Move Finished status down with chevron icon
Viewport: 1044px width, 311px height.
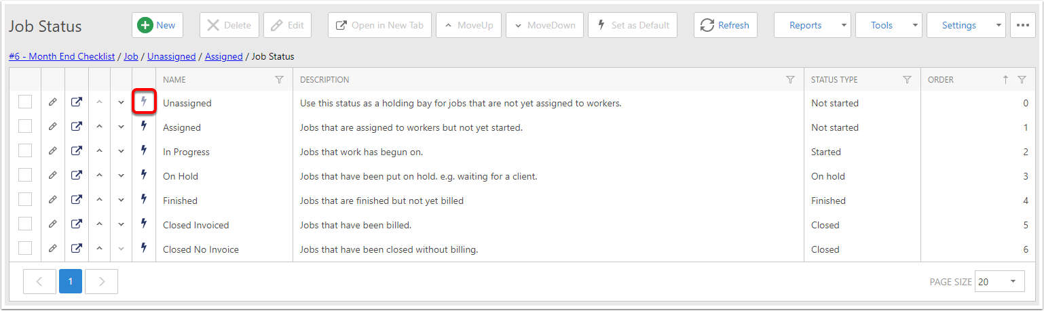coord(122,201)
